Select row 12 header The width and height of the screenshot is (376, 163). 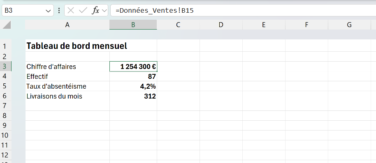(5, 155)
